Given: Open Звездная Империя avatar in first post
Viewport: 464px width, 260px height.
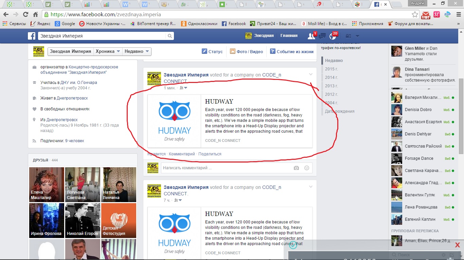Looking at the screenshot, I should pyautogui.click(x=154, y=78).
